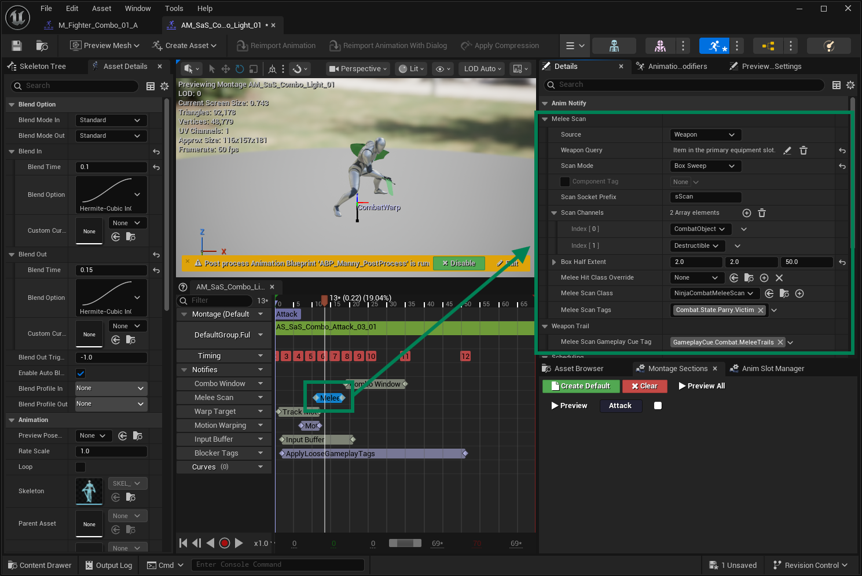Toggle the Enable Auto Blend Out checkbox
Image resolution: width=862 pixels, height=576 pixels.
(80, 373)
